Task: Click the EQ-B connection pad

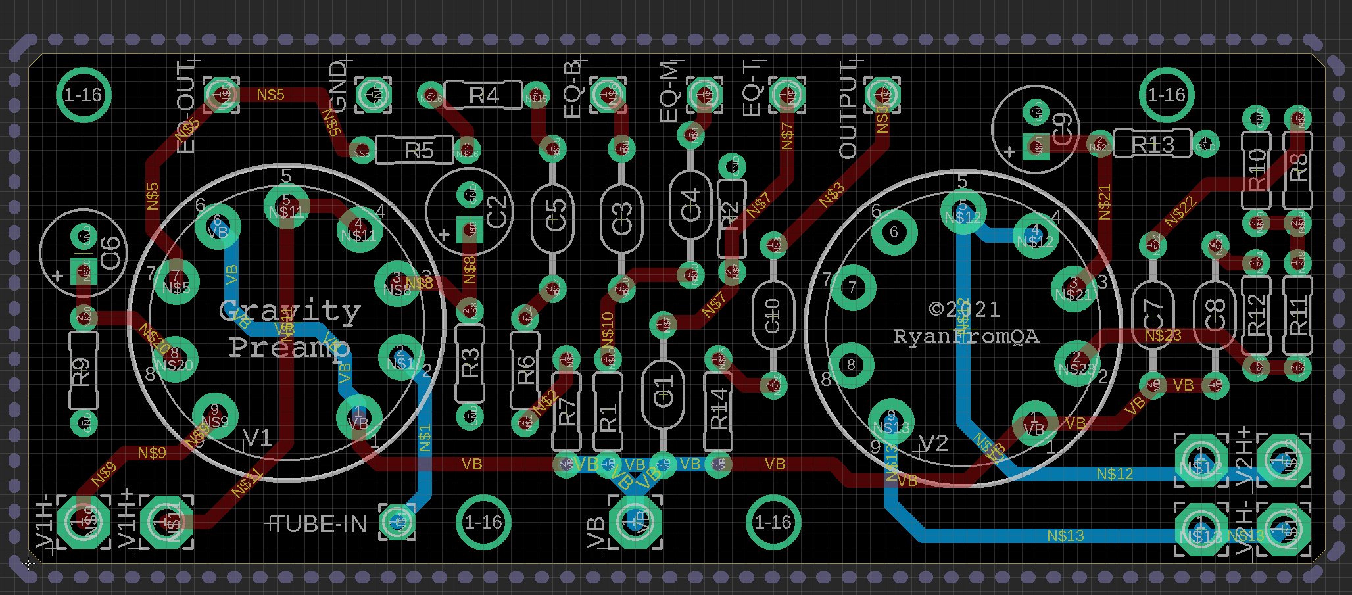Action: [x=608, y=95]
